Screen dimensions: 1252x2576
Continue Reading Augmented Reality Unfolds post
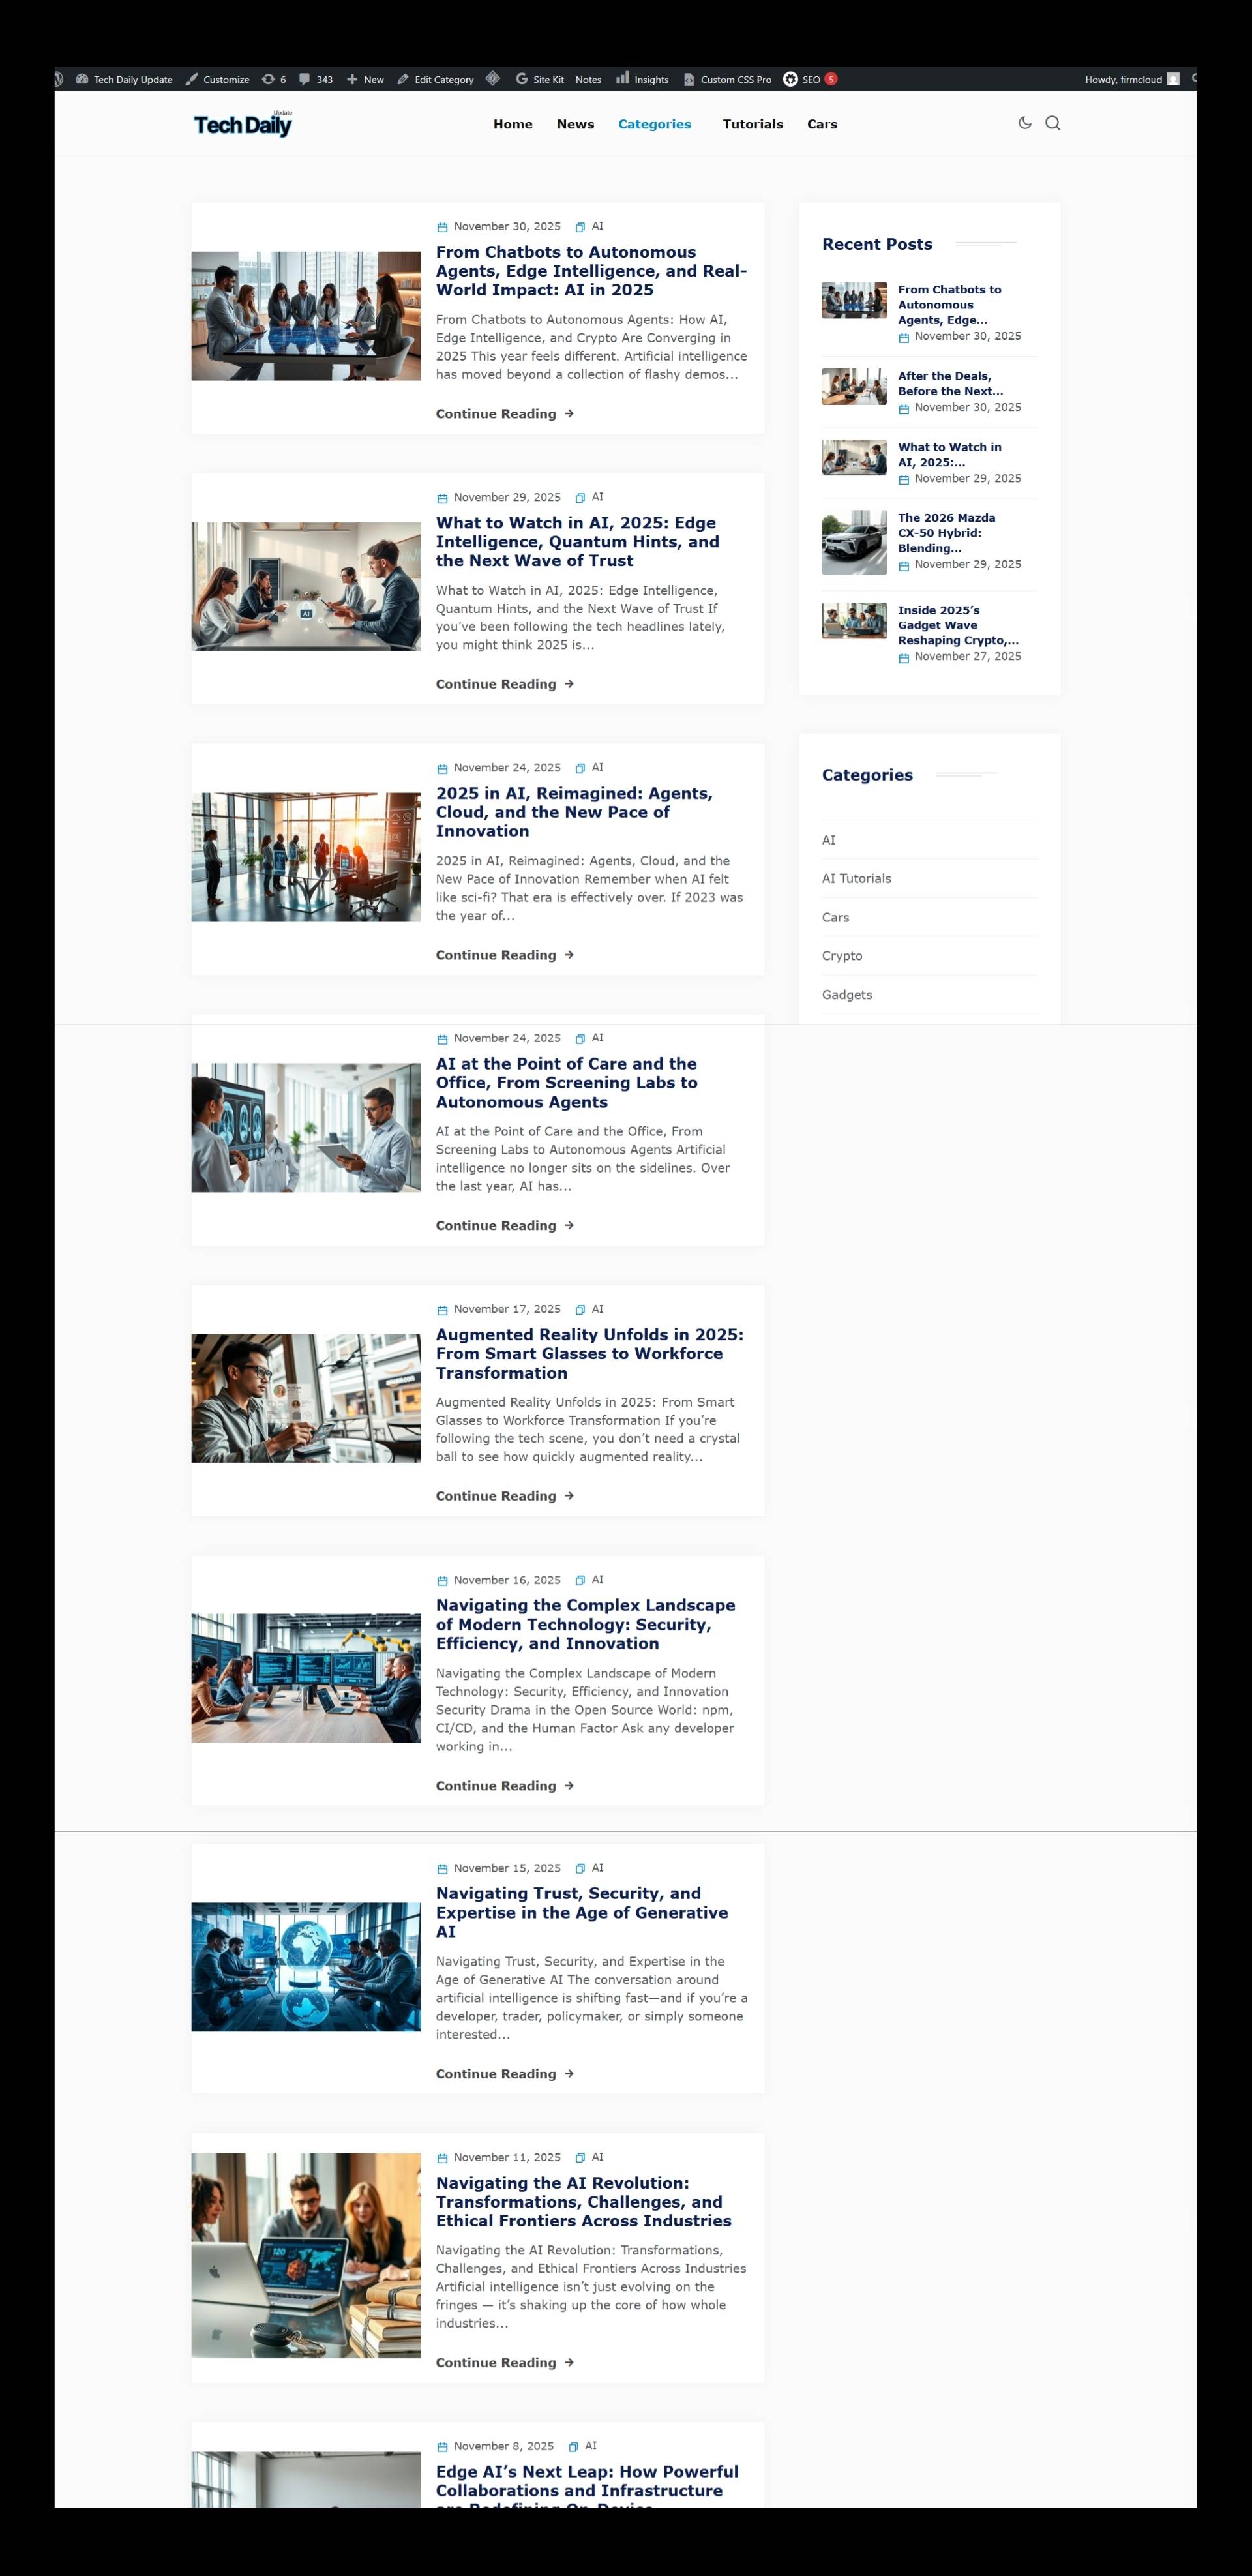point(505,1496)
